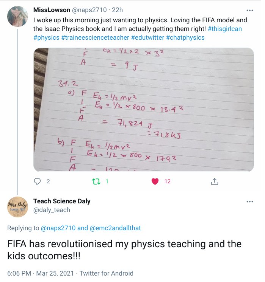Reply to MissLowson's tweet
The height and width of the screenshot is (282, 265).
coord(38,181)
